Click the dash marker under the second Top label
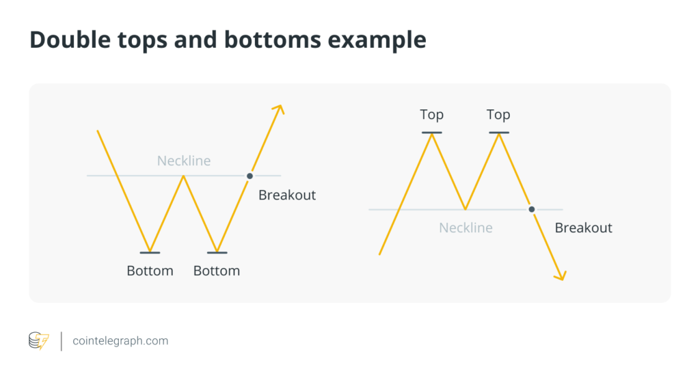 click(x=498, y=133)
